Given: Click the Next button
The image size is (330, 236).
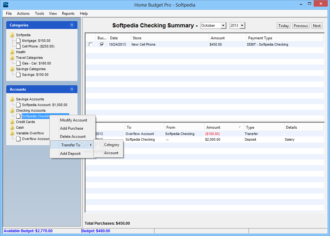Looking at the screenshot, I should point(317,26).
